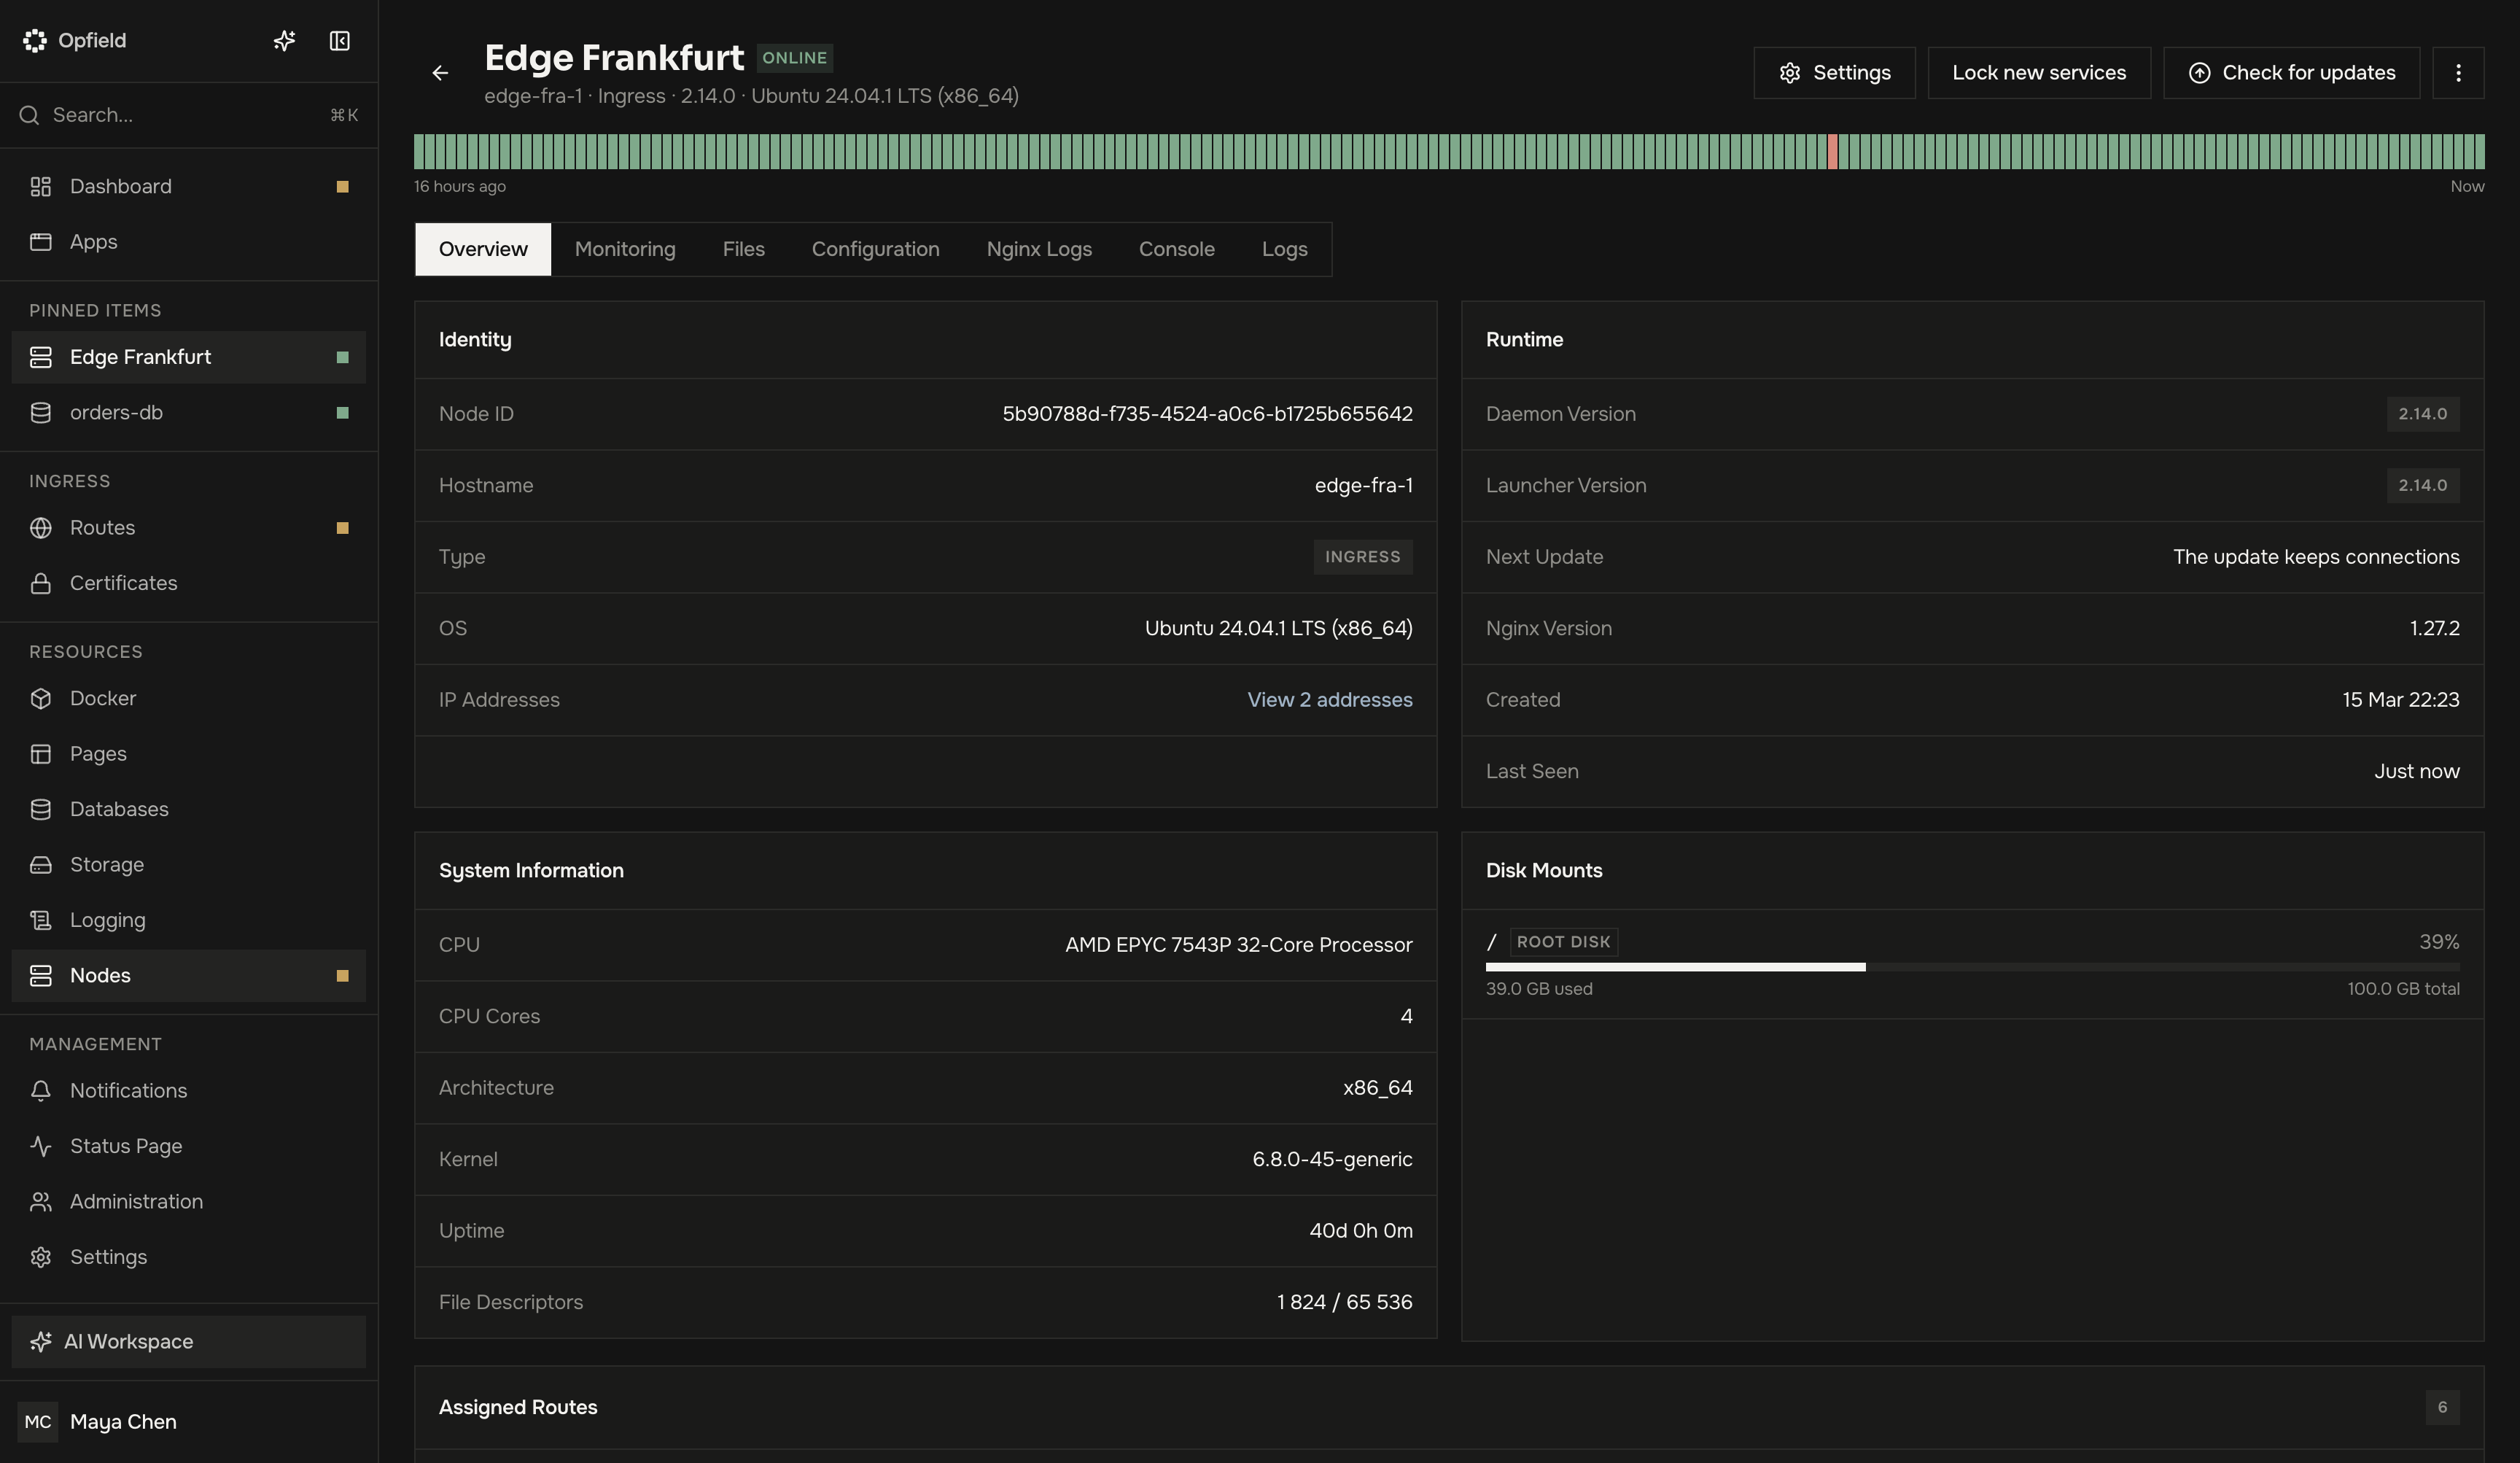The width and height of the screenshot is (2520, 1463).
Task: Open Maya Chen user profile
Action: click(189, 1422)
